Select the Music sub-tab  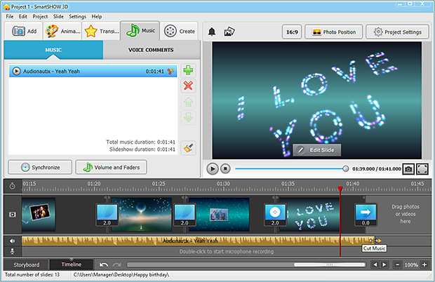pyautogui.click(x=53, y=50)
